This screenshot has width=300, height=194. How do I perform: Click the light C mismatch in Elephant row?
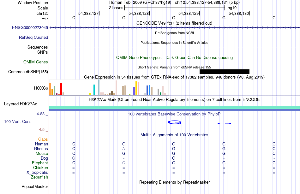[123, 163]
